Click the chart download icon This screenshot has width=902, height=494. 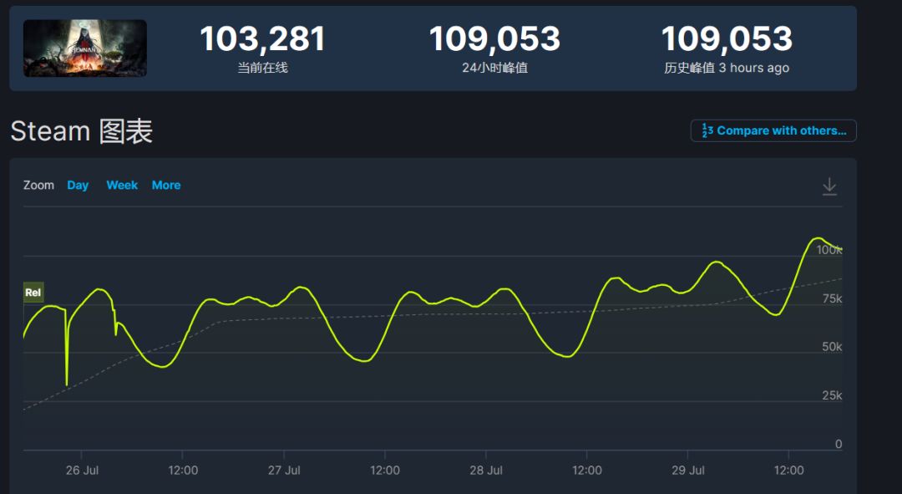pyautogui.click(x=829, y=186)
